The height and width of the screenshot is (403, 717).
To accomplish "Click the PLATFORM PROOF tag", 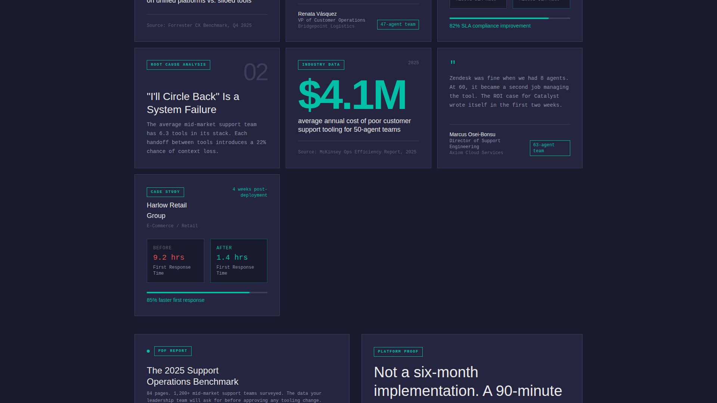I will pos(398,352).
